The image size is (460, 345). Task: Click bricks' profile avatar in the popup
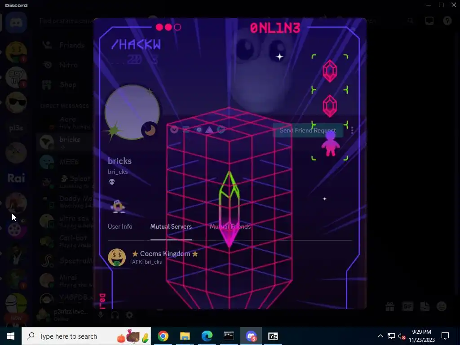pos(132,112)
